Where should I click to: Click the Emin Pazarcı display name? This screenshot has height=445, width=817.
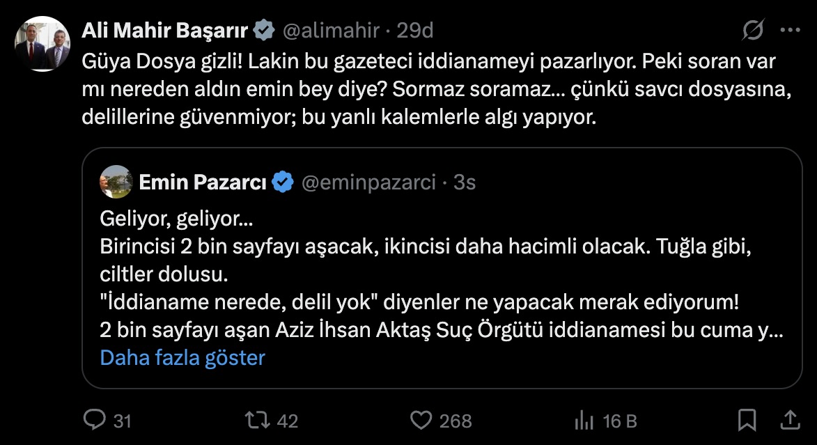click(202, 182)
